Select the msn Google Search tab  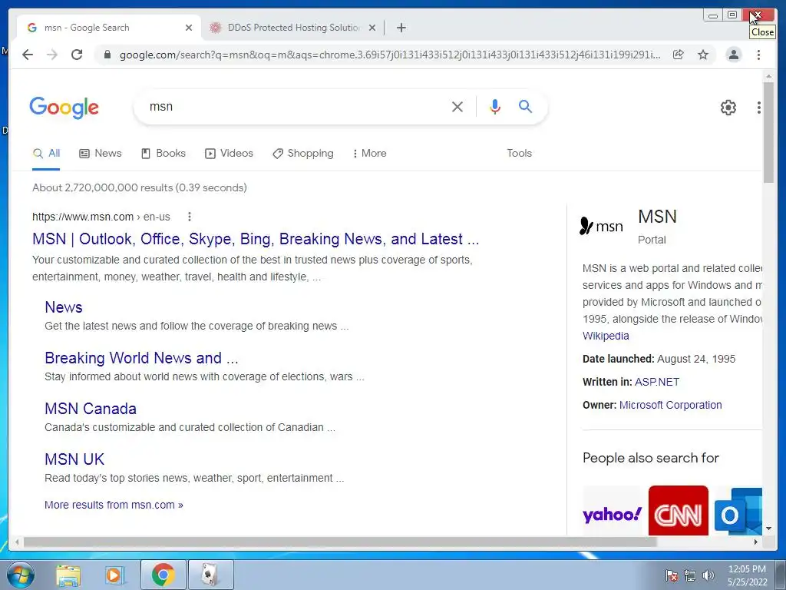pyautogui.click(x=107, y=28)
